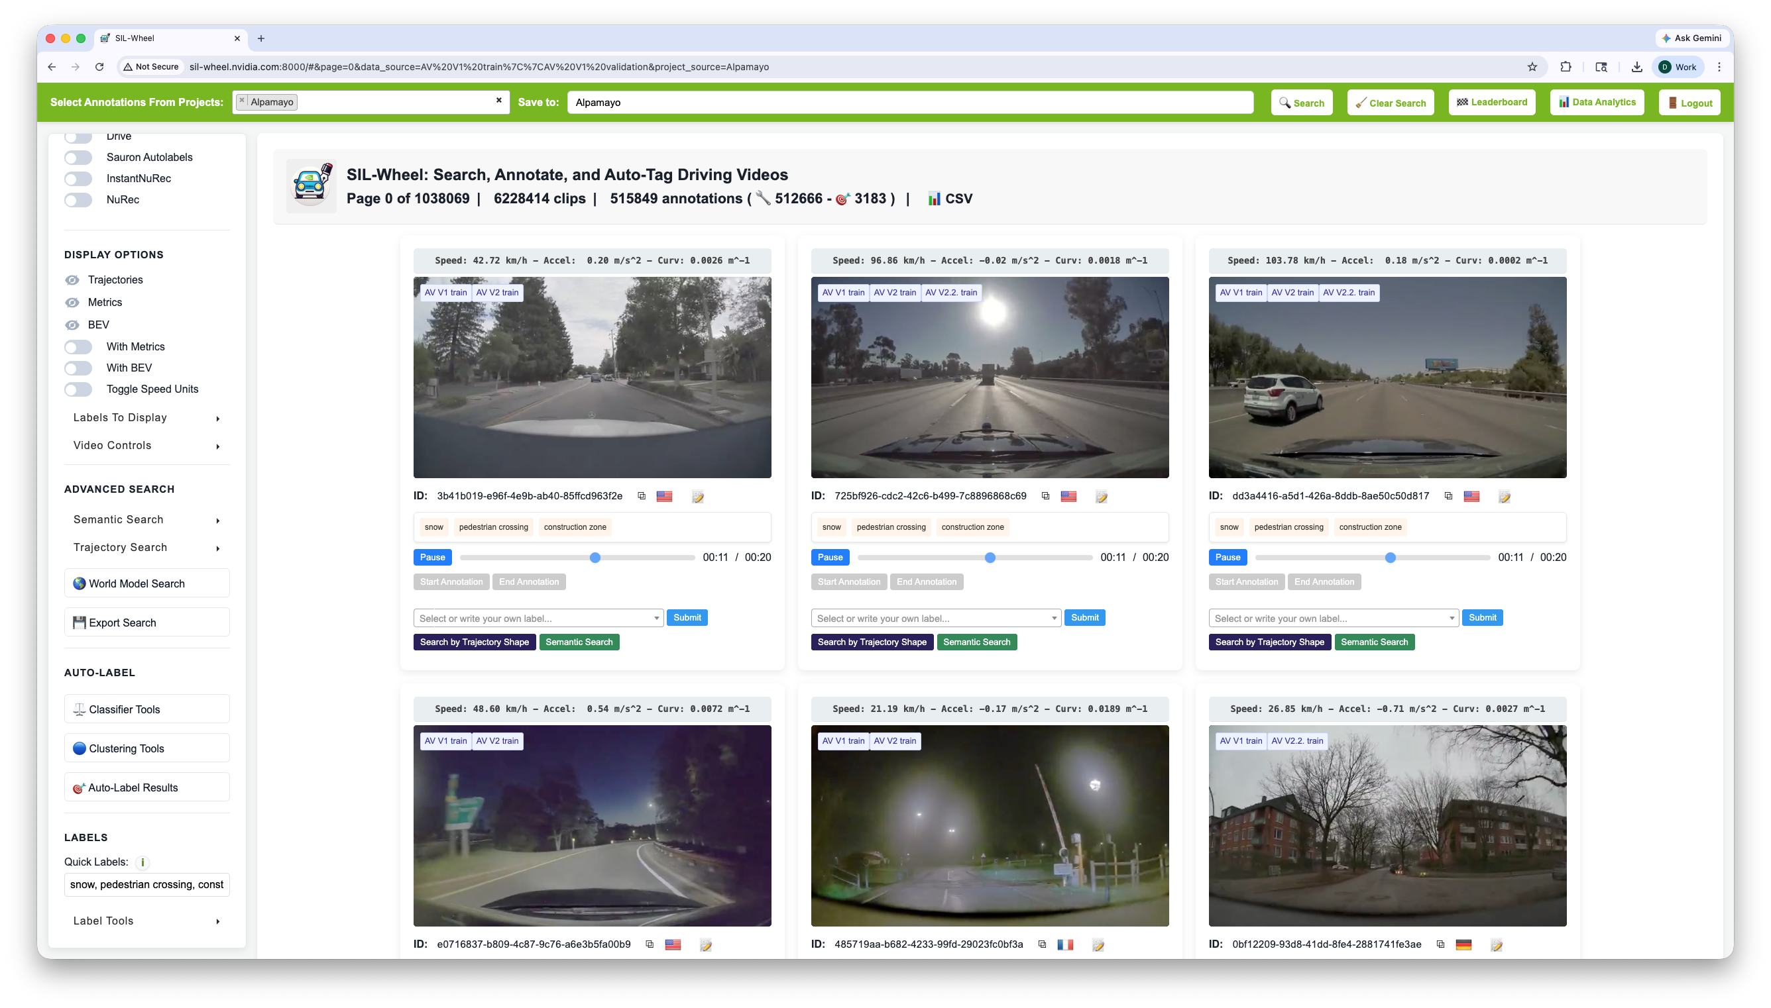Open note icon for clip 3b41b019
Screen dimensions: 1771x1008
[x=697, y=497]
